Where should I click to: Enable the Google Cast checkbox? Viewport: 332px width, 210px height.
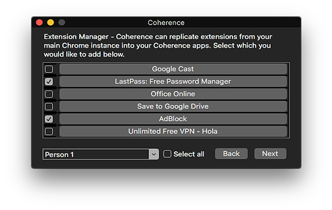pos(49,69)
